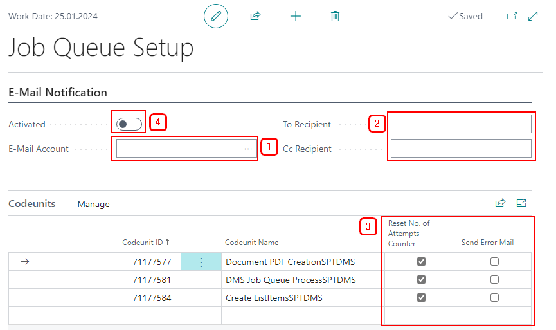The image size is (556, 330).
Task: Click the Codeunit Name column header
Action: click(252, 243)
